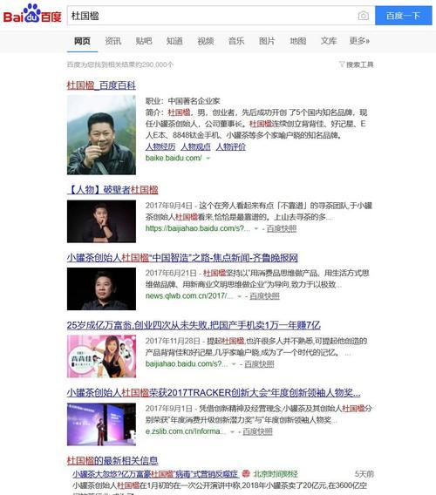This screenshot has height=495, width=436.
Task: Open the 图片 tab
Action: (x=267, y=41)
